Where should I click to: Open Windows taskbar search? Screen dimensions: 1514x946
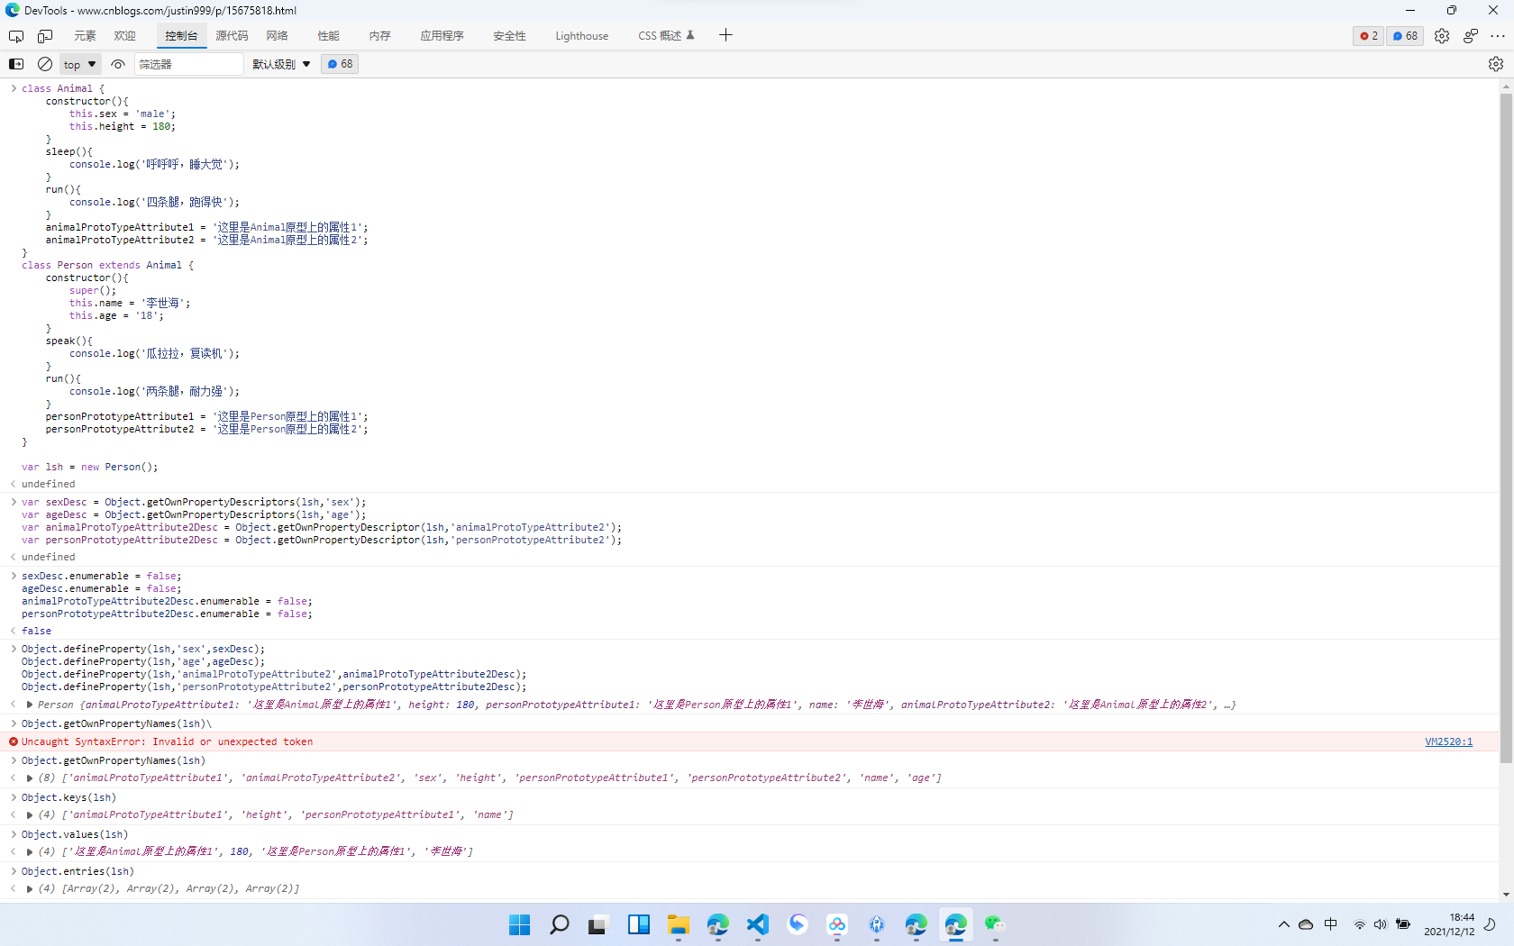click(x=559, y=924)
